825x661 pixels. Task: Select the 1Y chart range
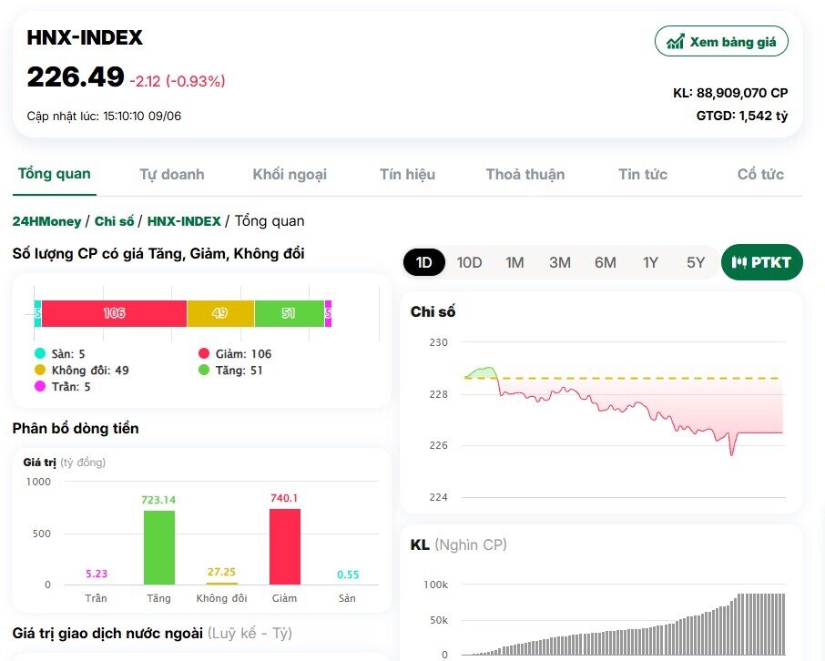[x=650, y=262]
